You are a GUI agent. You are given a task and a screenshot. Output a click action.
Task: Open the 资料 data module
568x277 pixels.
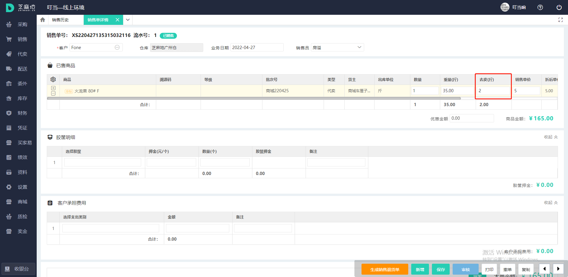pyautogui.click(x=18, y=172)
